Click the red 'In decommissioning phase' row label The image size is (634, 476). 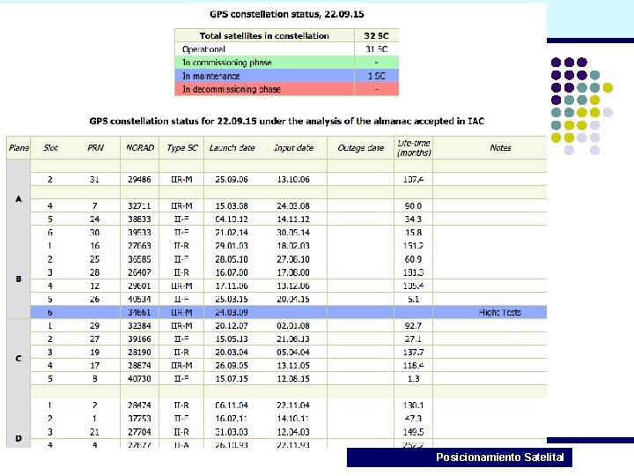click(232, 89)
